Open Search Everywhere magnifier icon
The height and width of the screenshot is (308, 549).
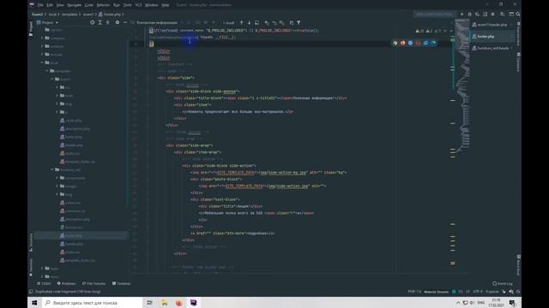pyautogui.click(x=518, y=15)
